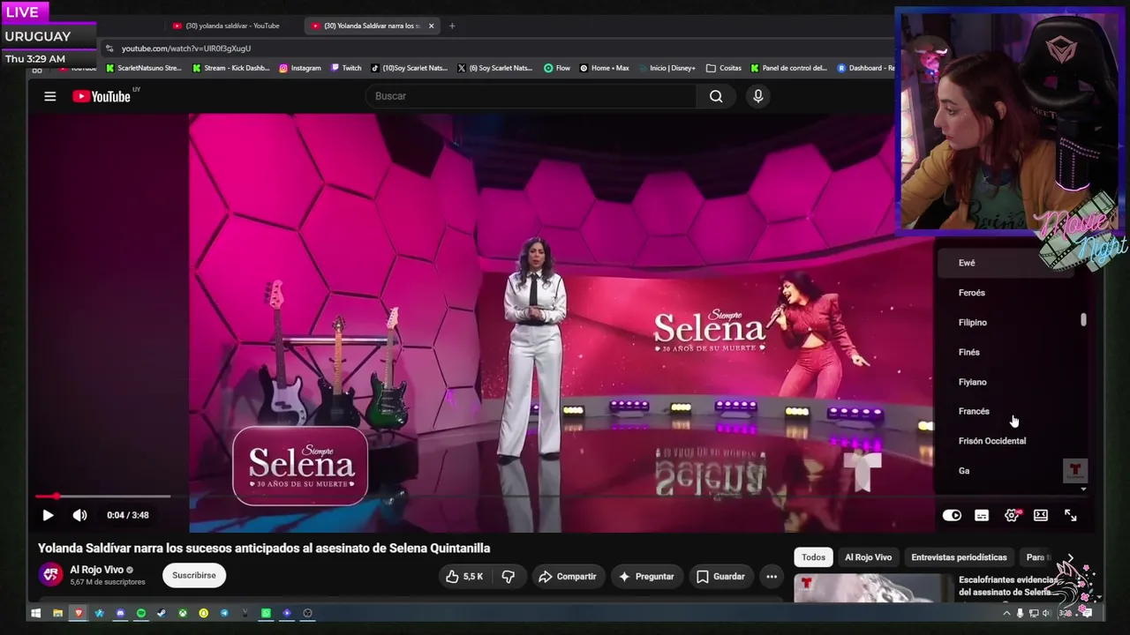Click the search magnifier button
1130x635 pixels.
716,96
